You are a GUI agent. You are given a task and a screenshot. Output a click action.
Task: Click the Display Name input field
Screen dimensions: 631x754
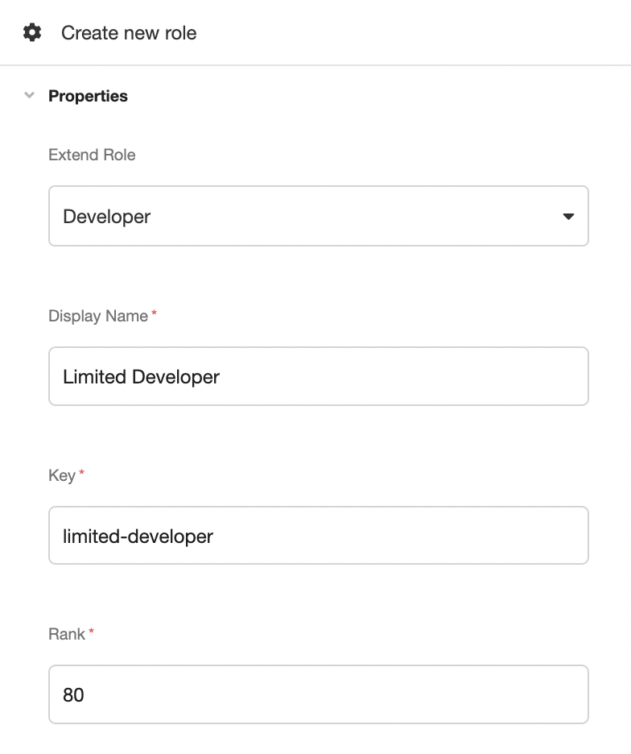[x=319, y=376]
